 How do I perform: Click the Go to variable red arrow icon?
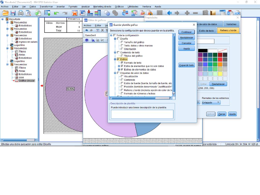(x=90, y=13)
